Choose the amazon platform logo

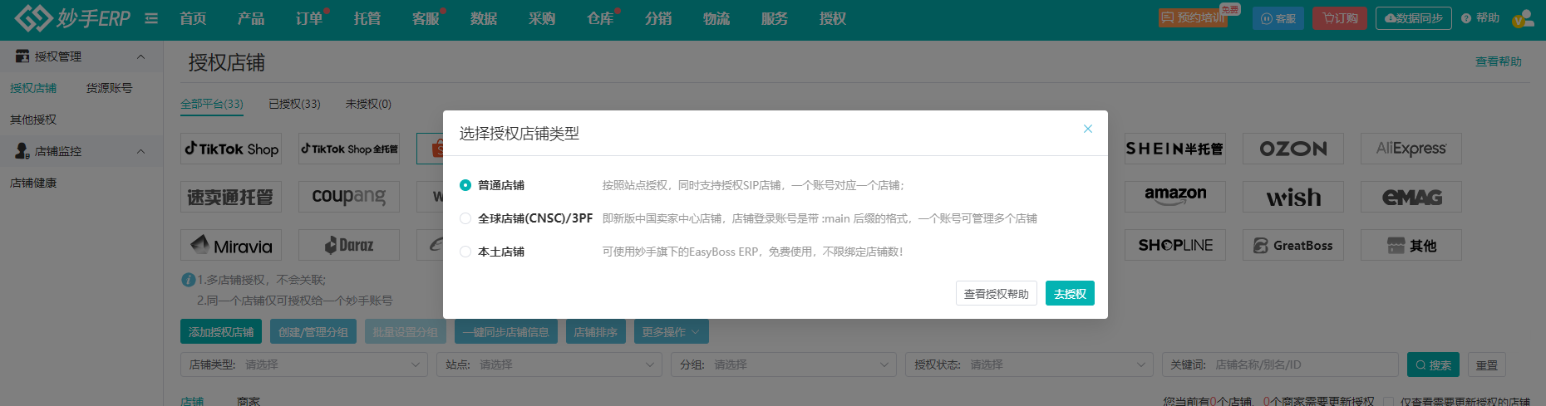coord(1174,197)
